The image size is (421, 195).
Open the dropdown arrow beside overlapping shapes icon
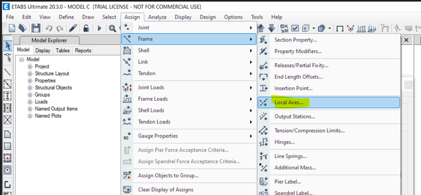tap(330, 28)
